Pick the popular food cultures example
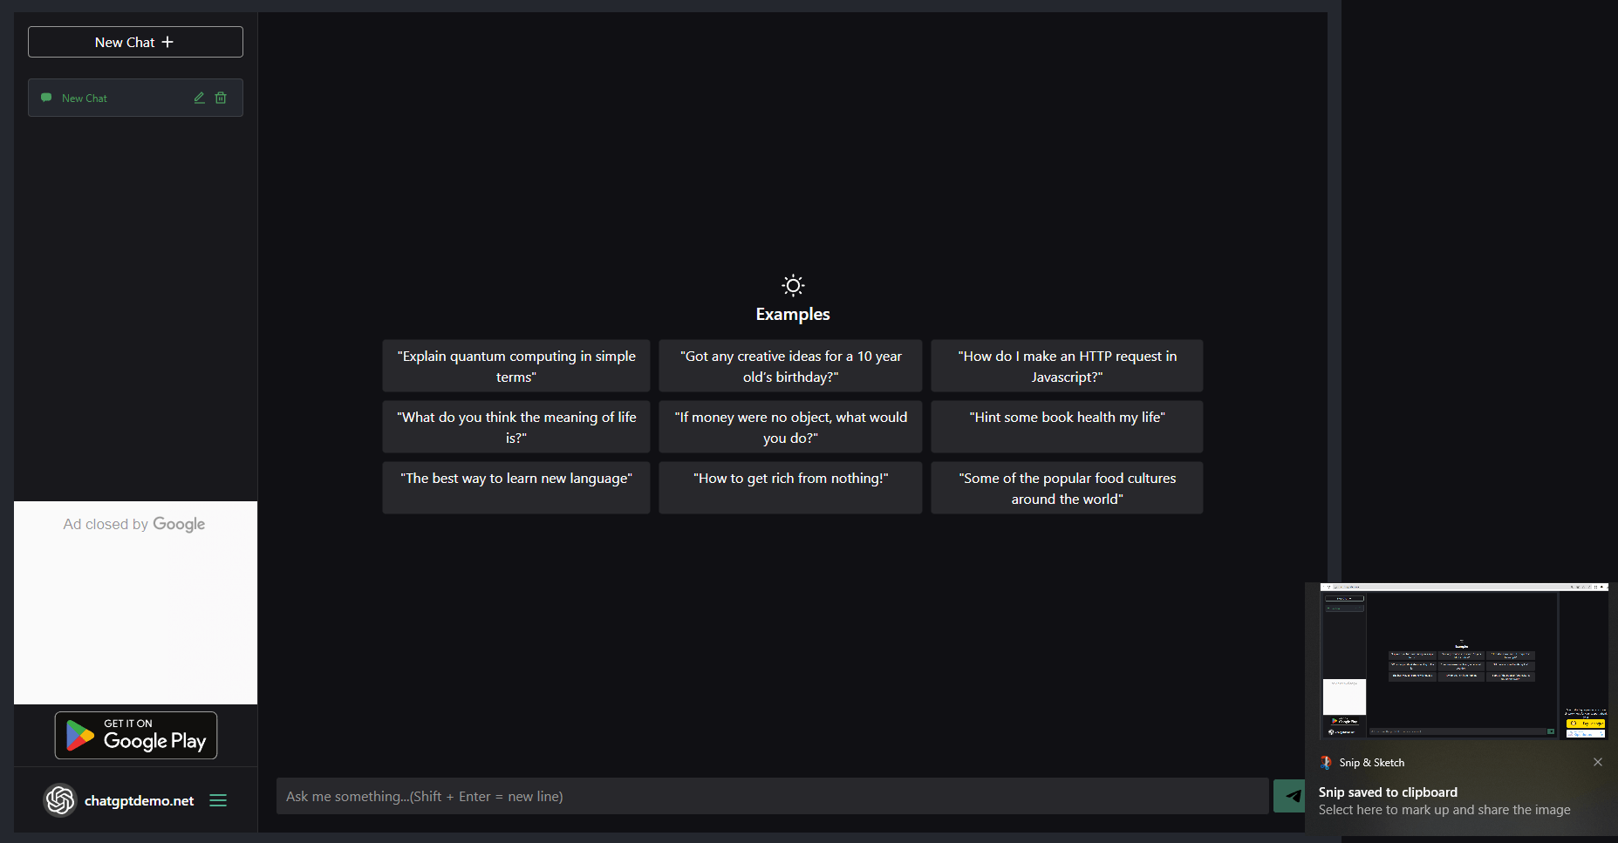 tap(1067, 488)
